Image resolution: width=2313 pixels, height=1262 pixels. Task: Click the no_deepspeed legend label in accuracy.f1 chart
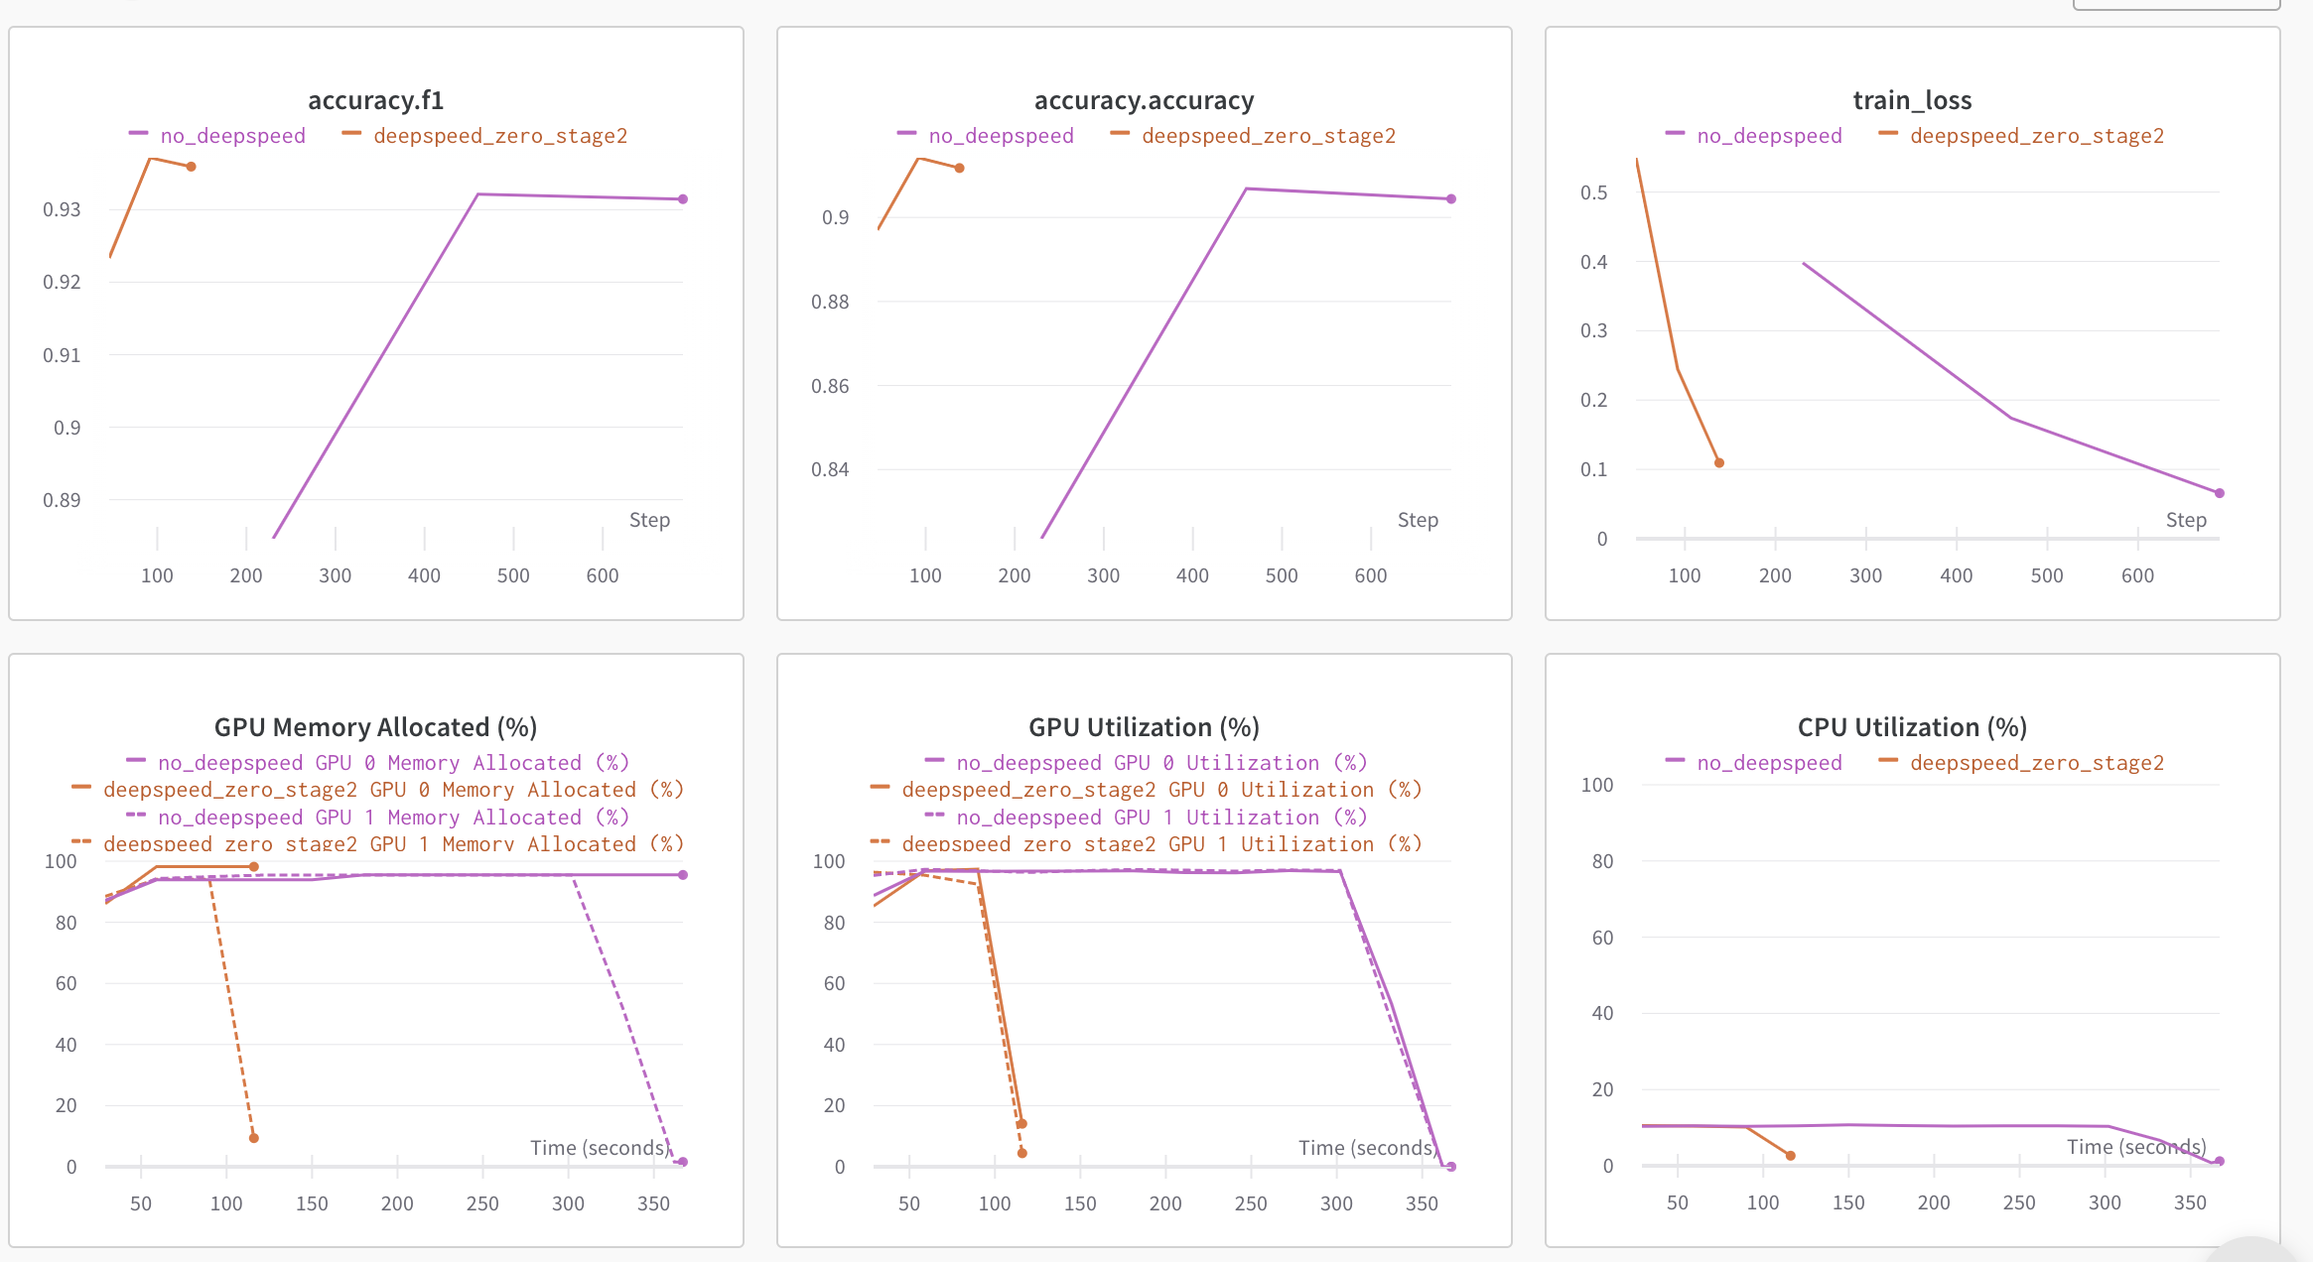pyautogui.click(x=232, y=136)
